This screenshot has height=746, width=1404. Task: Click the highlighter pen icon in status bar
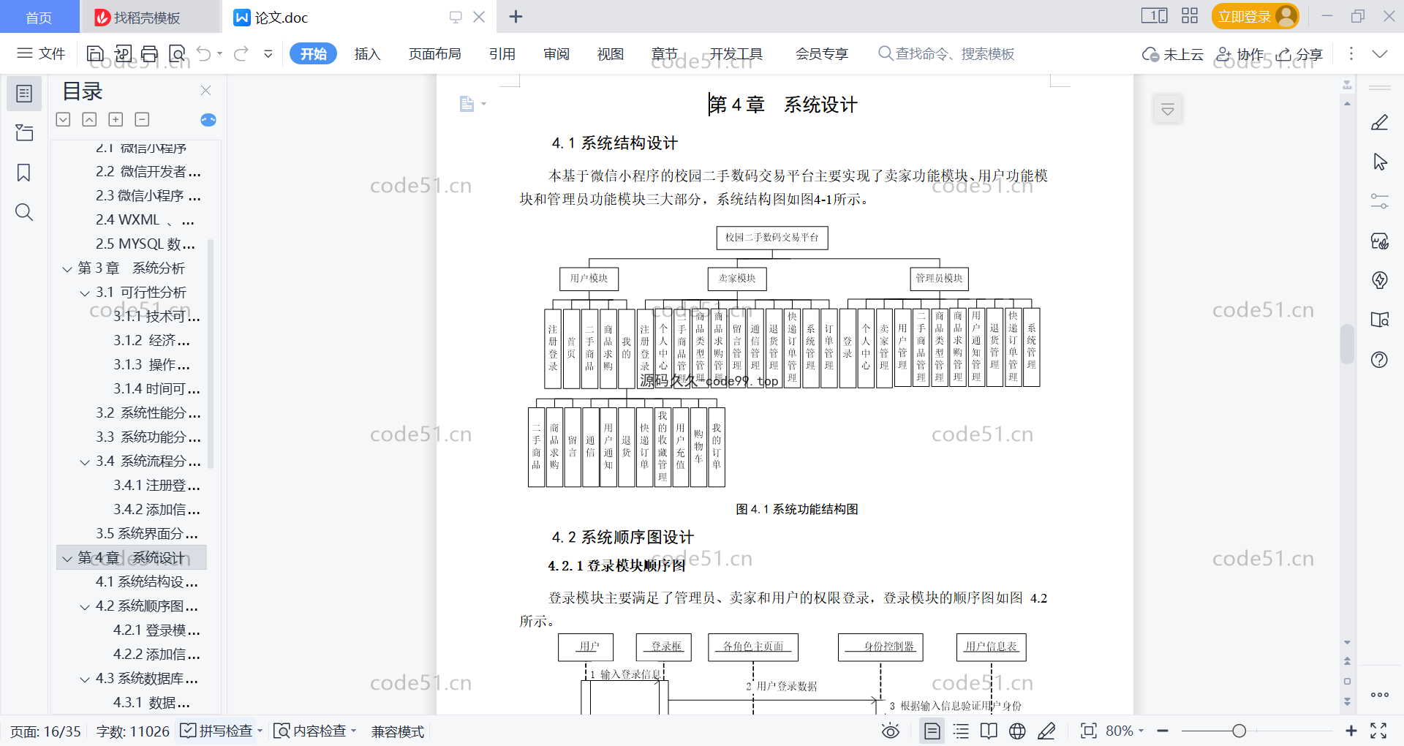(x=1046, y=731)
